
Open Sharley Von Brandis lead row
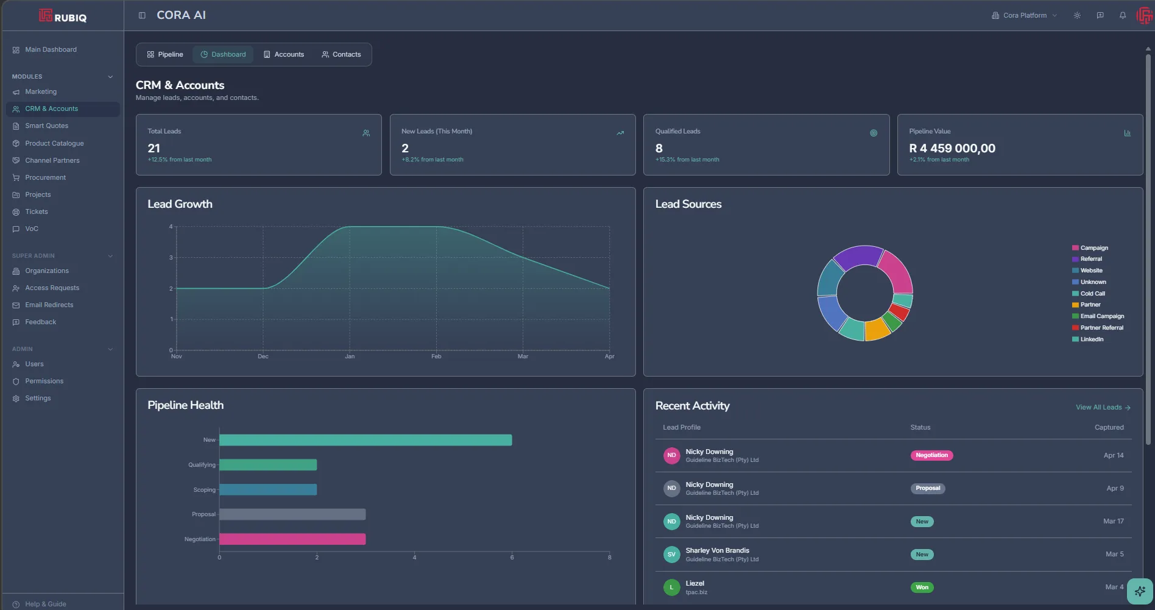point(893,555)
